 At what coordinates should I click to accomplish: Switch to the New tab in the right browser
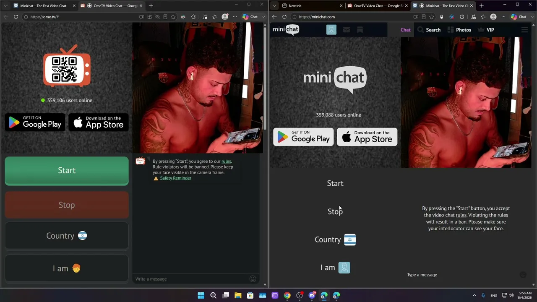tap(312, 5)
